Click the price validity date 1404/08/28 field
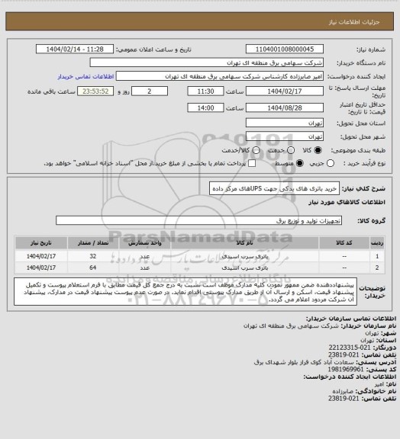This screenshot has height=439, width=400. 285,107
